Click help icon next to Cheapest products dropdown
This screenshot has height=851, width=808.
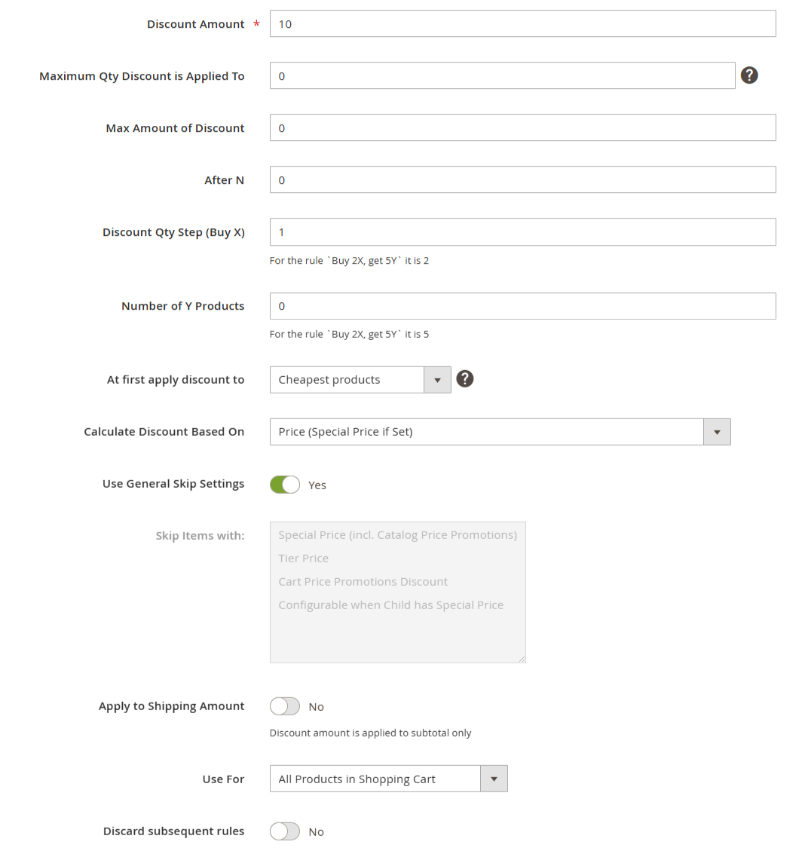(x=464, y=379)
